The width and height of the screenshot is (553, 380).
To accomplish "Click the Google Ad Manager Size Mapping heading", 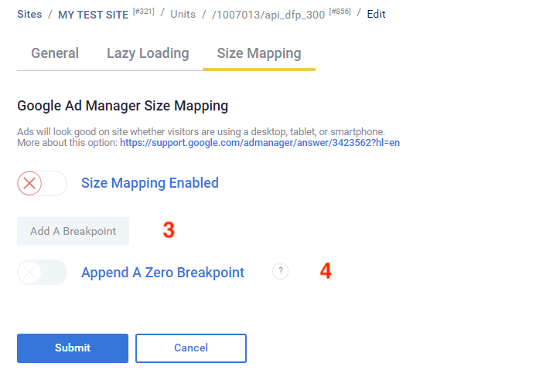I will click(122, 105).
